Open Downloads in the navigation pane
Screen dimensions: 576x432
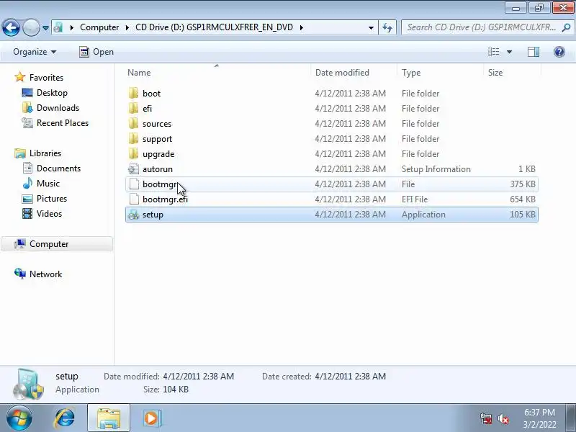point(58,107)
